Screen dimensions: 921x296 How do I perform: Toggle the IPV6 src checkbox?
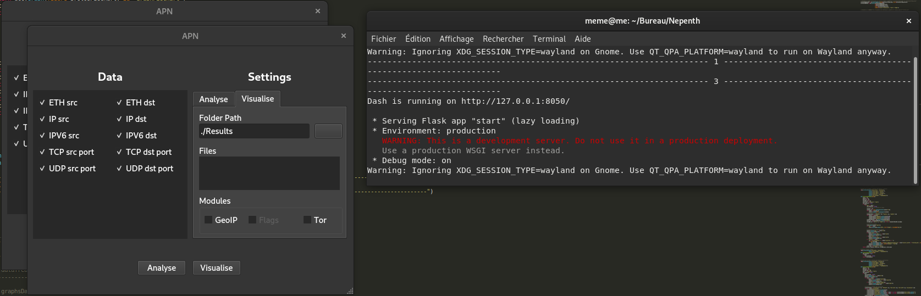point(59,136)
